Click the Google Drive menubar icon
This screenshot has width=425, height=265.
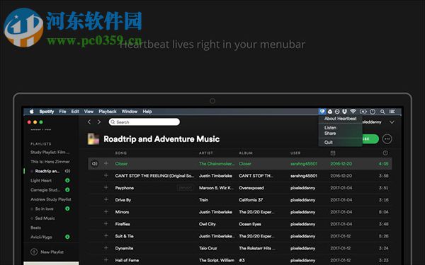[330, 112]
